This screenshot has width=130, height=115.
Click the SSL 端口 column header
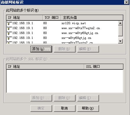[104, 67]
